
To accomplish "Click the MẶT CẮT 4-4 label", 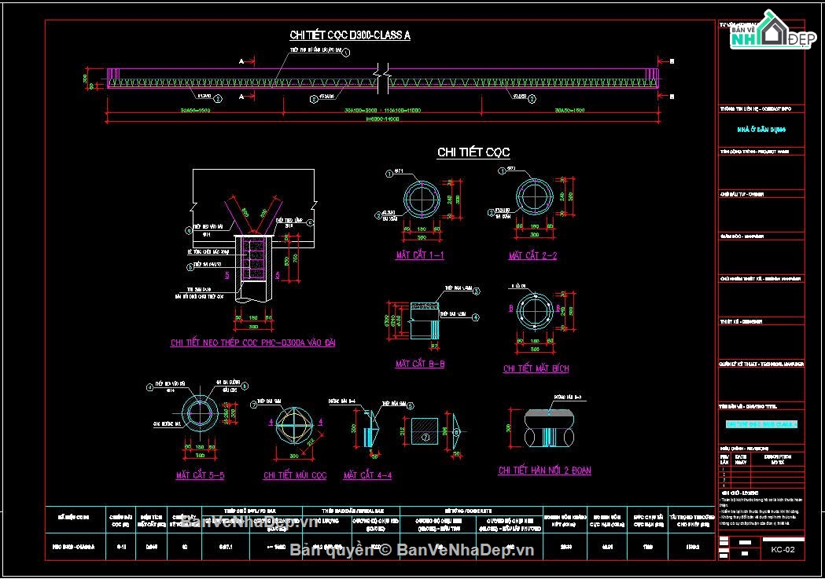I will (368, 475).
